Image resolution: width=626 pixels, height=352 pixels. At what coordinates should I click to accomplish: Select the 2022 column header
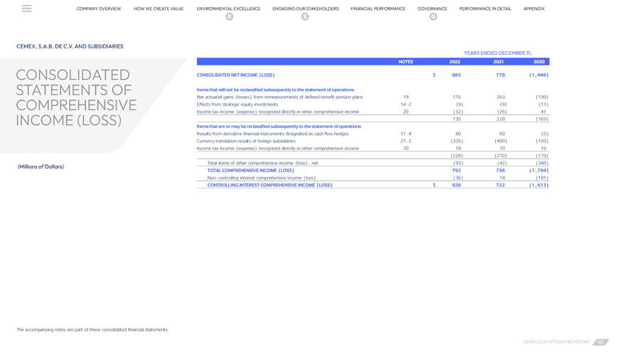[455, 61]
